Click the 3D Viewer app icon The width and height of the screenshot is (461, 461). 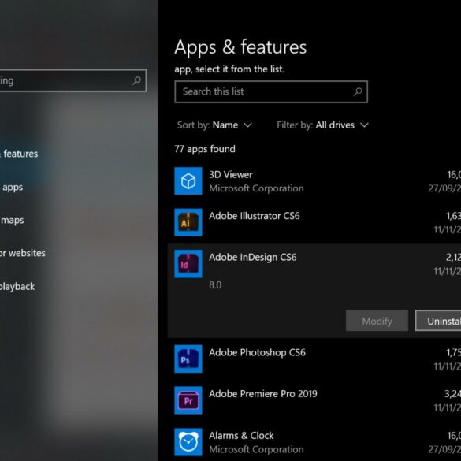(188, 180)
